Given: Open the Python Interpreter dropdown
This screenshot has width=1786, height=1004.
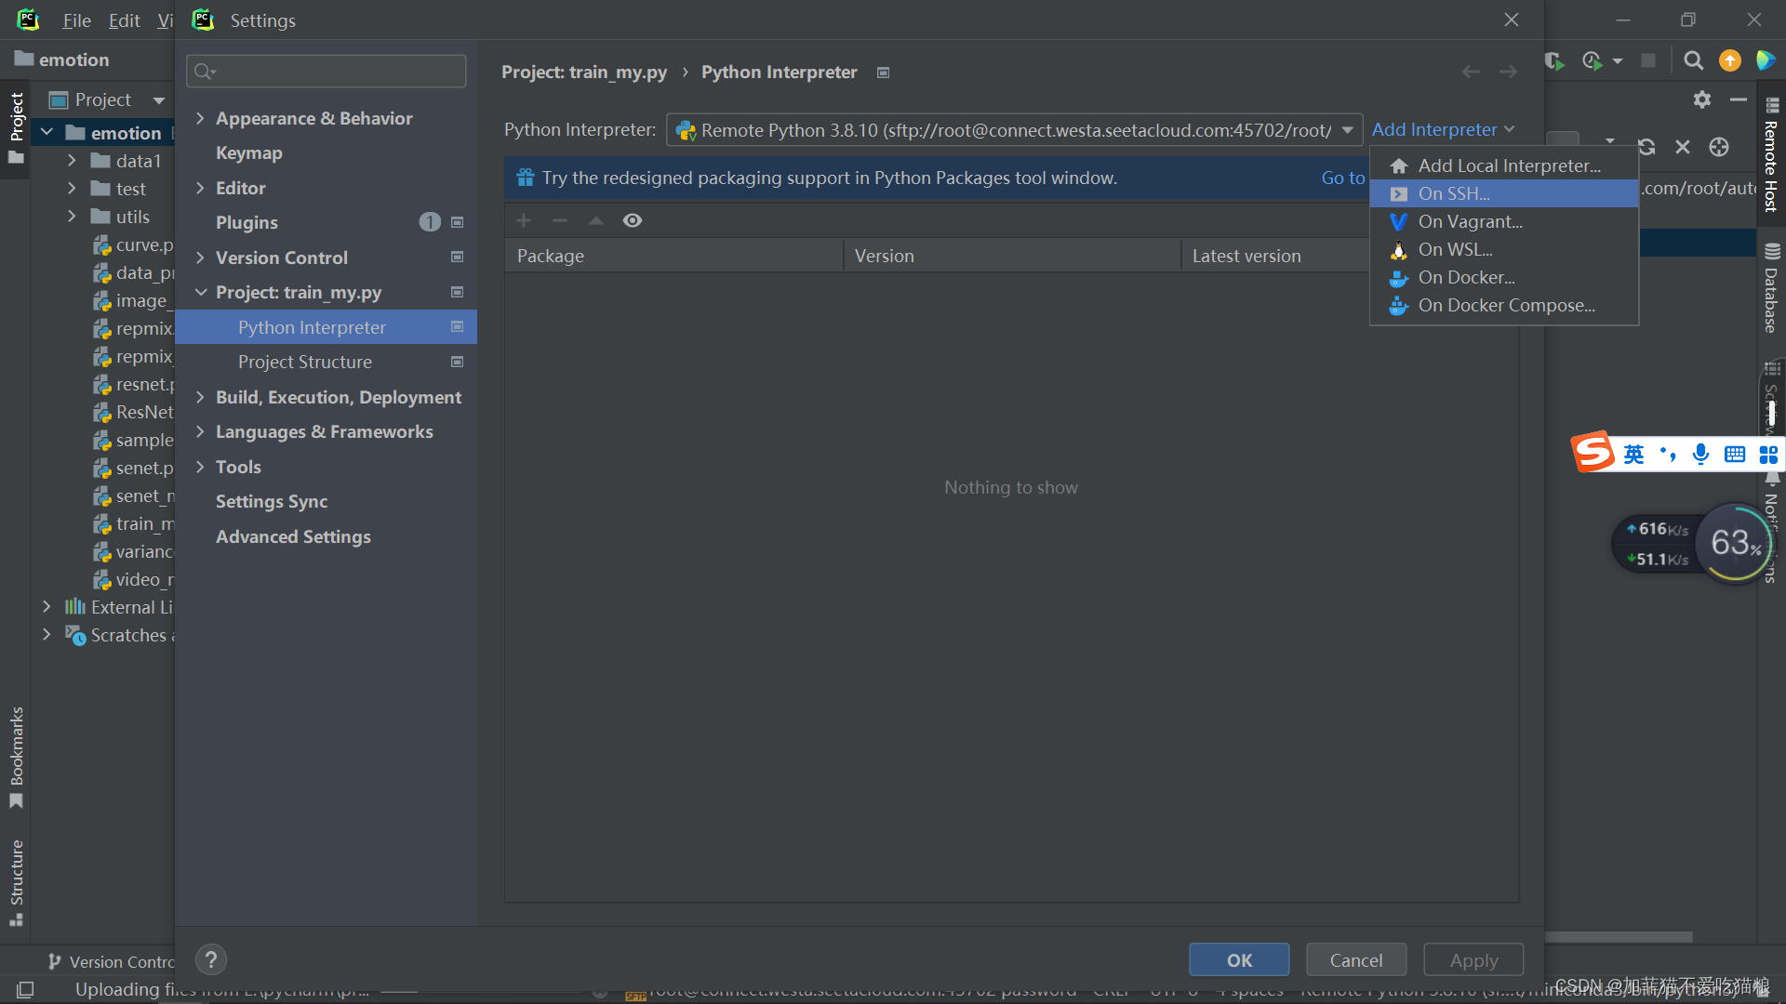Looking at the screenshot, I should pyautogui.click(x=1348, y=128).
